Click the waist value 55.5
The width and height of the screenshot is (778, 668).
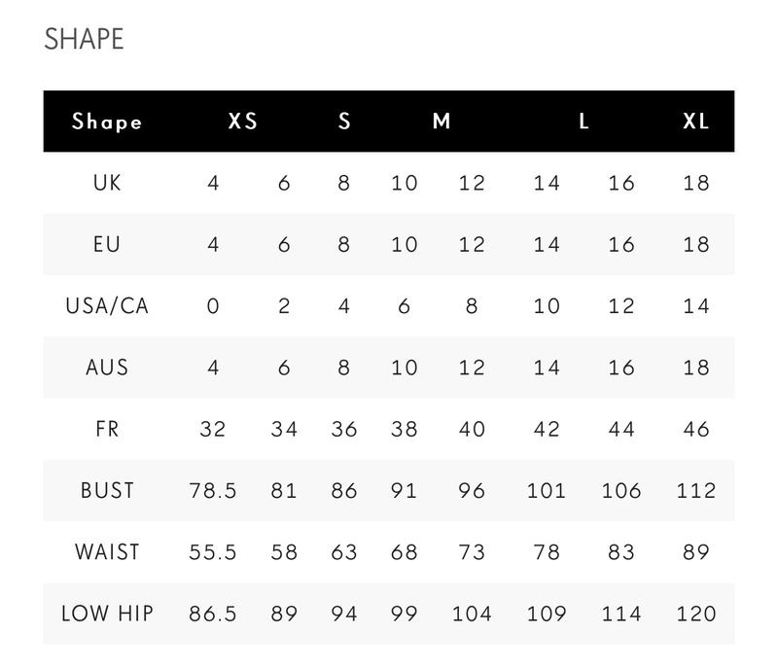(212, 552)
